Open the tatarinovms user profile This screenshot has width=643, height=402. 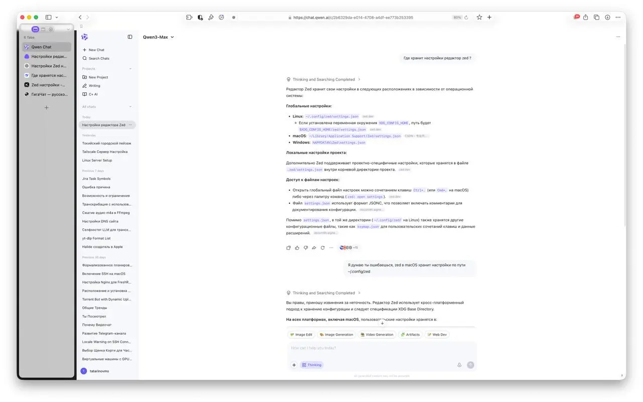click(95, 371)
